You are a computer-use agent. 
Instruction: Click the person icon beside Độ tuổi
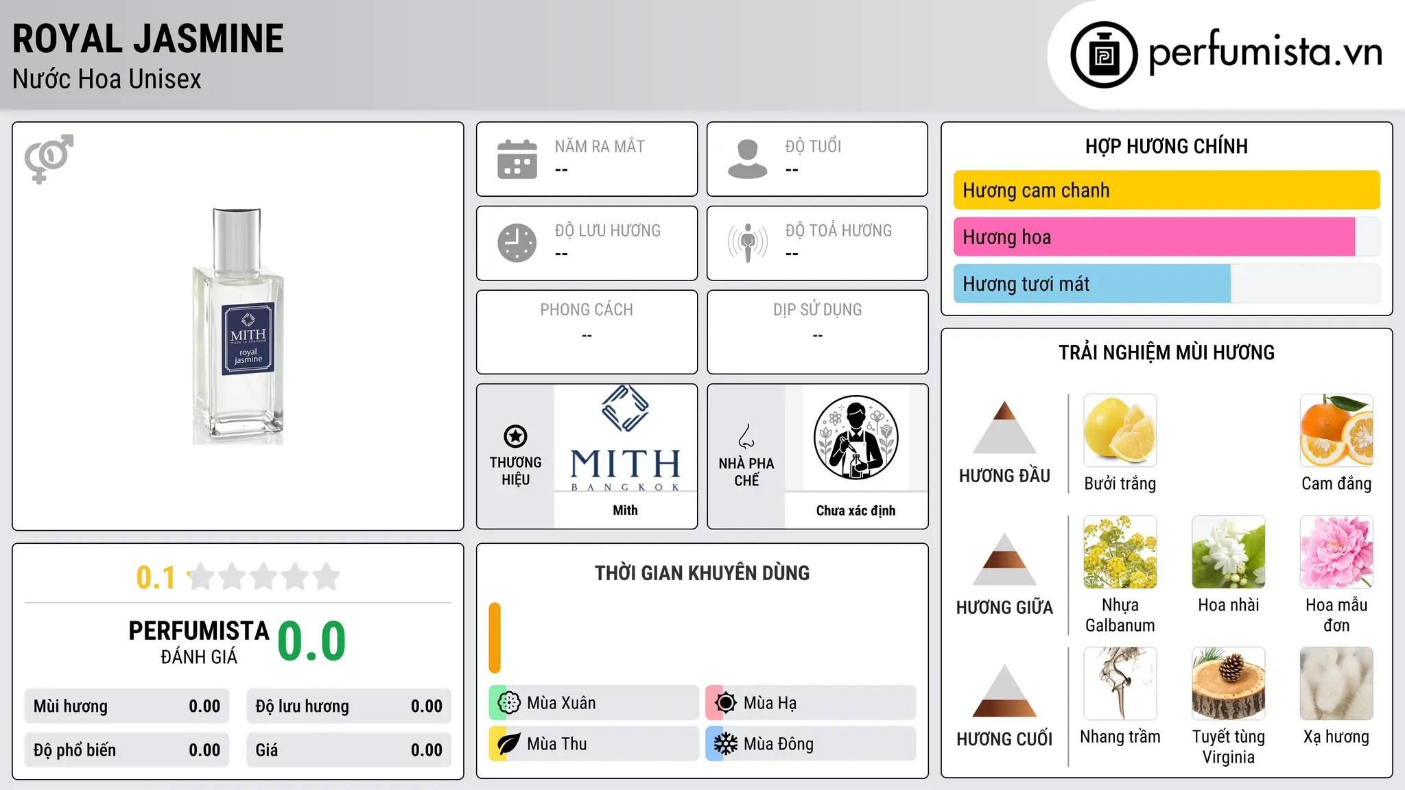pyautogui.click(x=747, y=159)
